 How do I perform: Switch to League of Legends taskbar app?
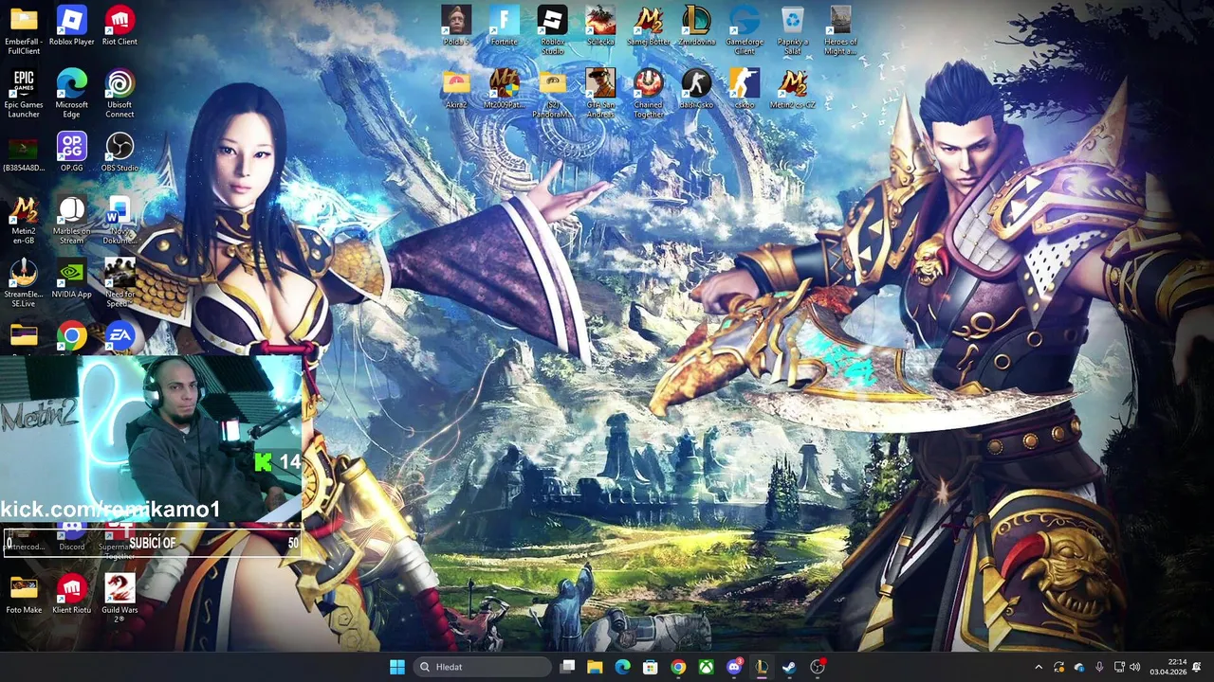point(762,667)
